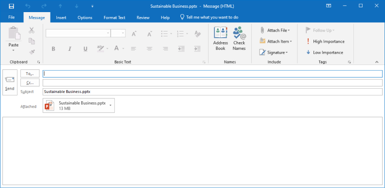The height and width of the screenshot is (188, 385).
Task: Open the Help tab
Action: [x=165, y=17]
